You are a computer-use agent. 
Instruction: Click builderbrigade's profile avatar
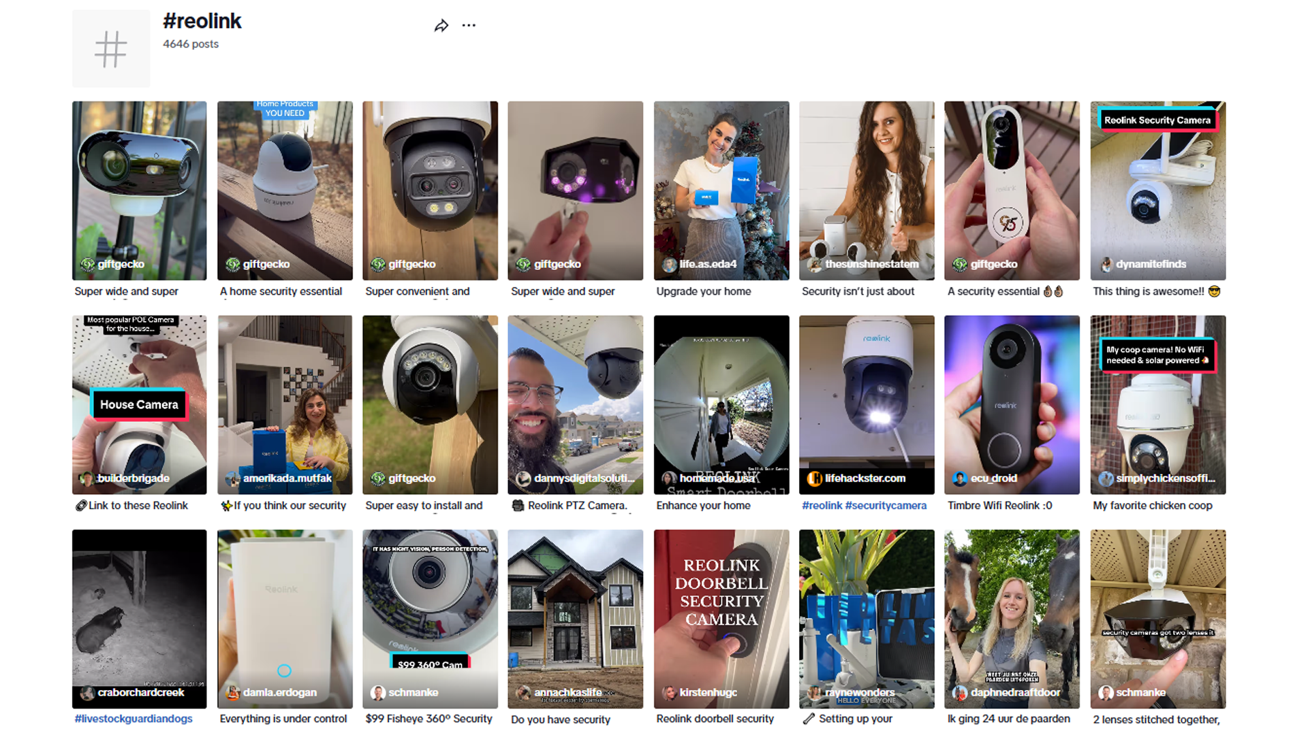tap(87, 478)
